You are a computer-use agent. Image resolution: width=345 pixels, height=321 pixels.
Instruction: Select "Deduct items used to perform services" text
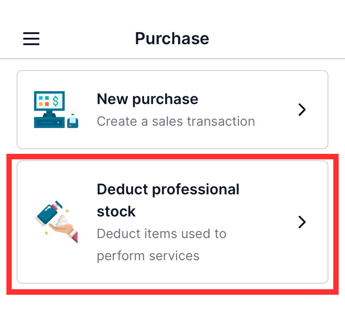(161, 245)
